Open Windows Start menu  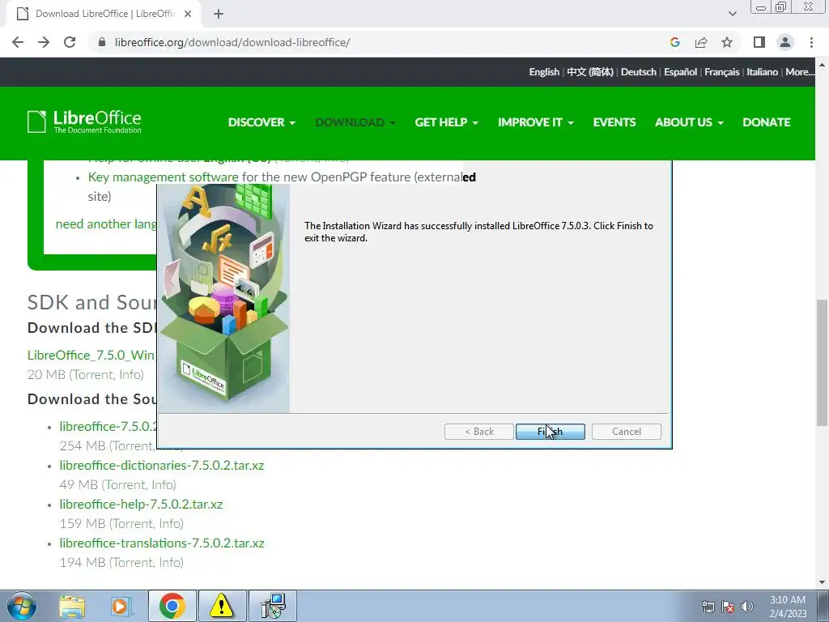point(21,606)
